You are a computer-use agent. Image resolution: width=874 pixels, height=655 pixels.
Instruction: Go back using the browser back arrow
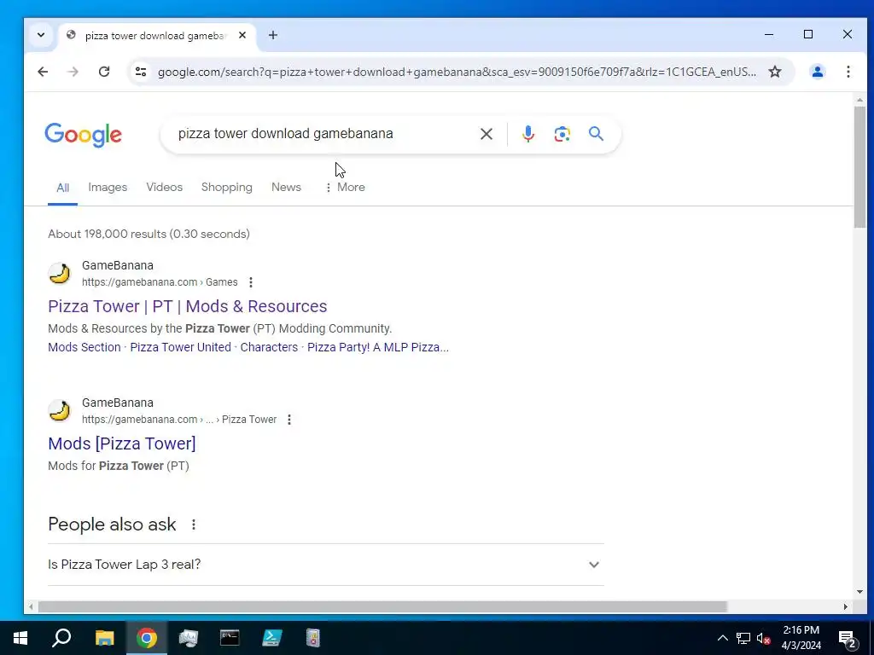click(43, 72)
